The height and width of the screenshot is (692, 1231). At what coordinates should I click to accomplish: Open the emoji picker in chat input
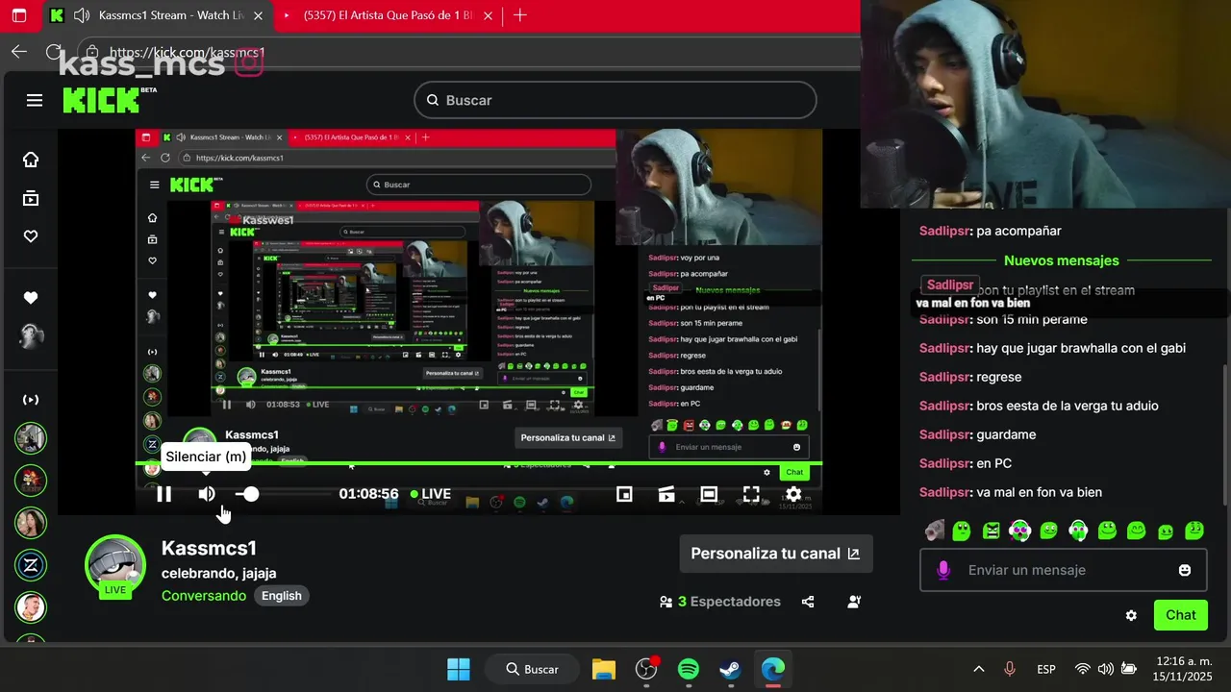1185,570
